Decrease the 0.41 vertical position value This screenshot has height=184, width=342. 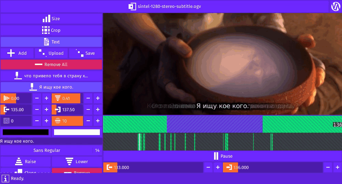(x=88, y=98)
